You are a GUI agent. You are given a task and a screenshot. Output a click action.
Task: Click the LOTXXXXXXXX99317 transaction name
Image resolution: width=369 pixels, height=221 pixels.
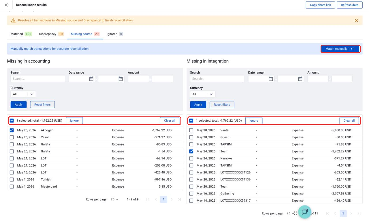pos(236,201)
